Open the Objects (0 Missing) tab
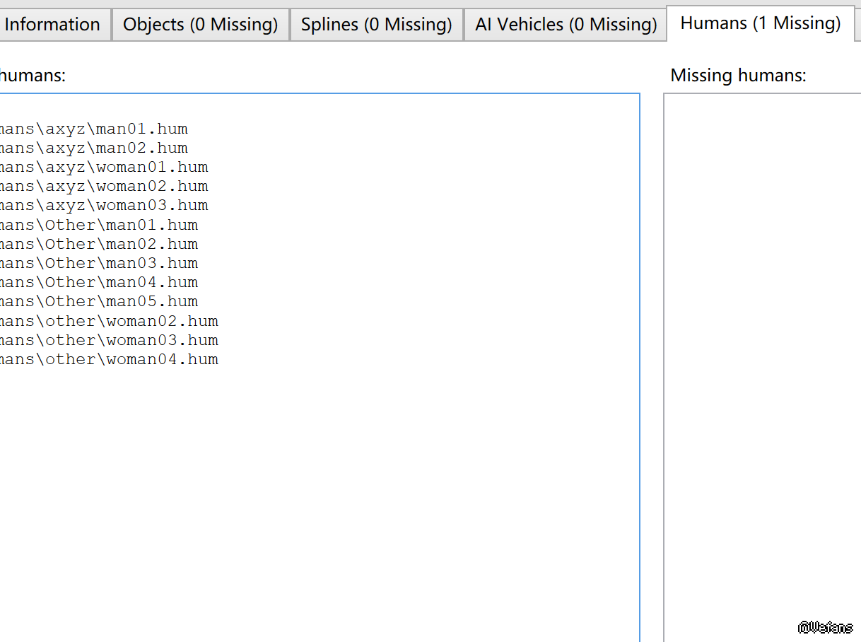The image size is (861, 642). 200,25
